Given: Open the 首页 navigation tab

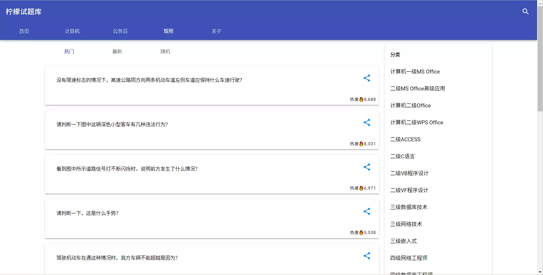Looking at the screenshot, I should pos(24,31).
